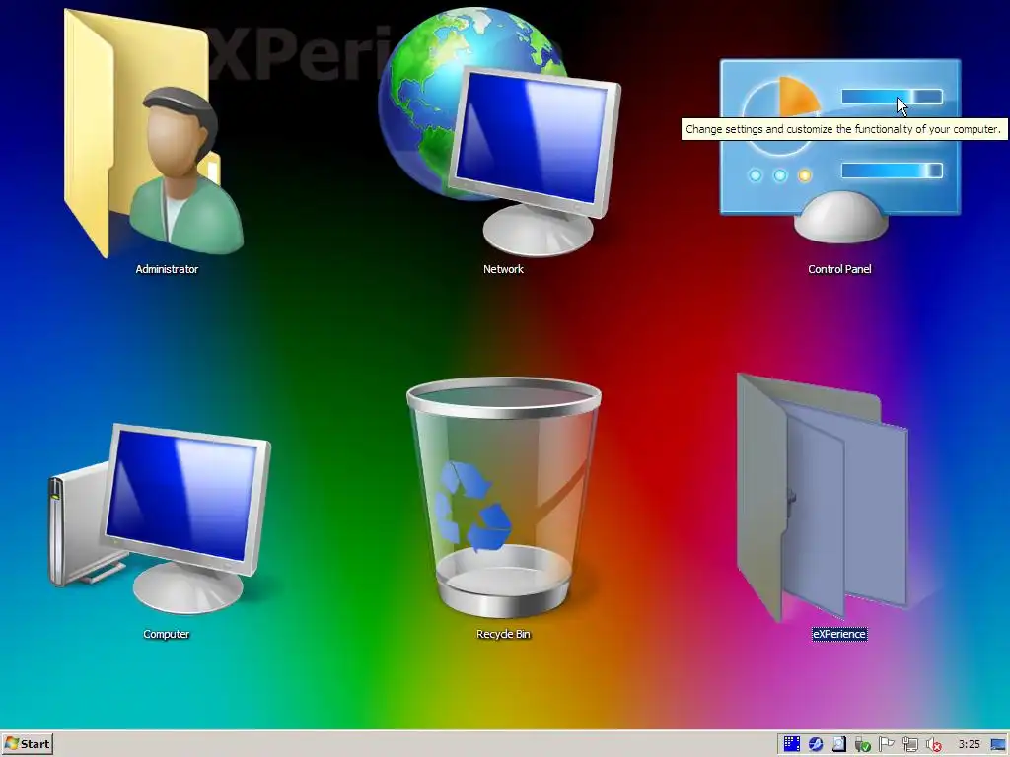
Task: Open the Administrator user folder icon
Action: 155,134
